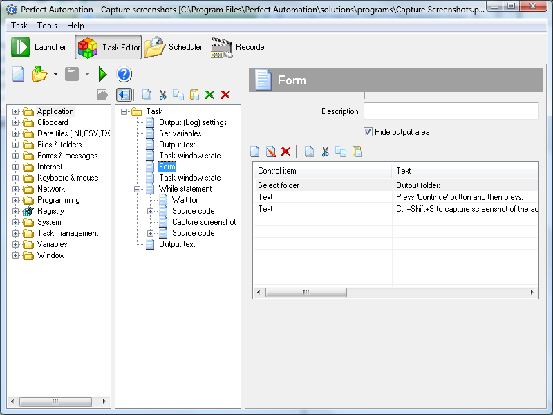Click the Control item column header

point(322,171)
